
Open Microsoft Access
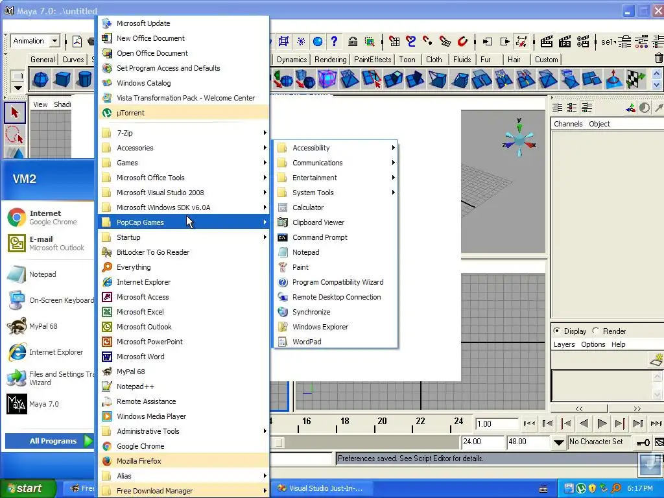(184, 297)
